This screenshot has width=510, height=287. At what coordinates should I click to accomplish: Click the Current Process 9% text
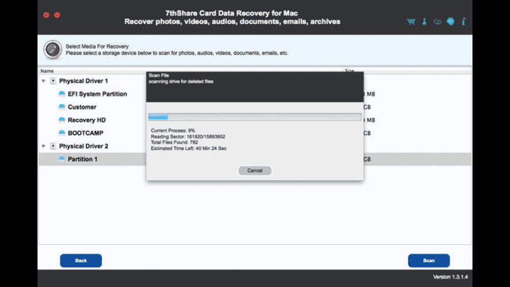[173, 131]
